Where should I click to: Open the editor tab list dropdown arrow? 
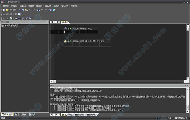[54, 22]
